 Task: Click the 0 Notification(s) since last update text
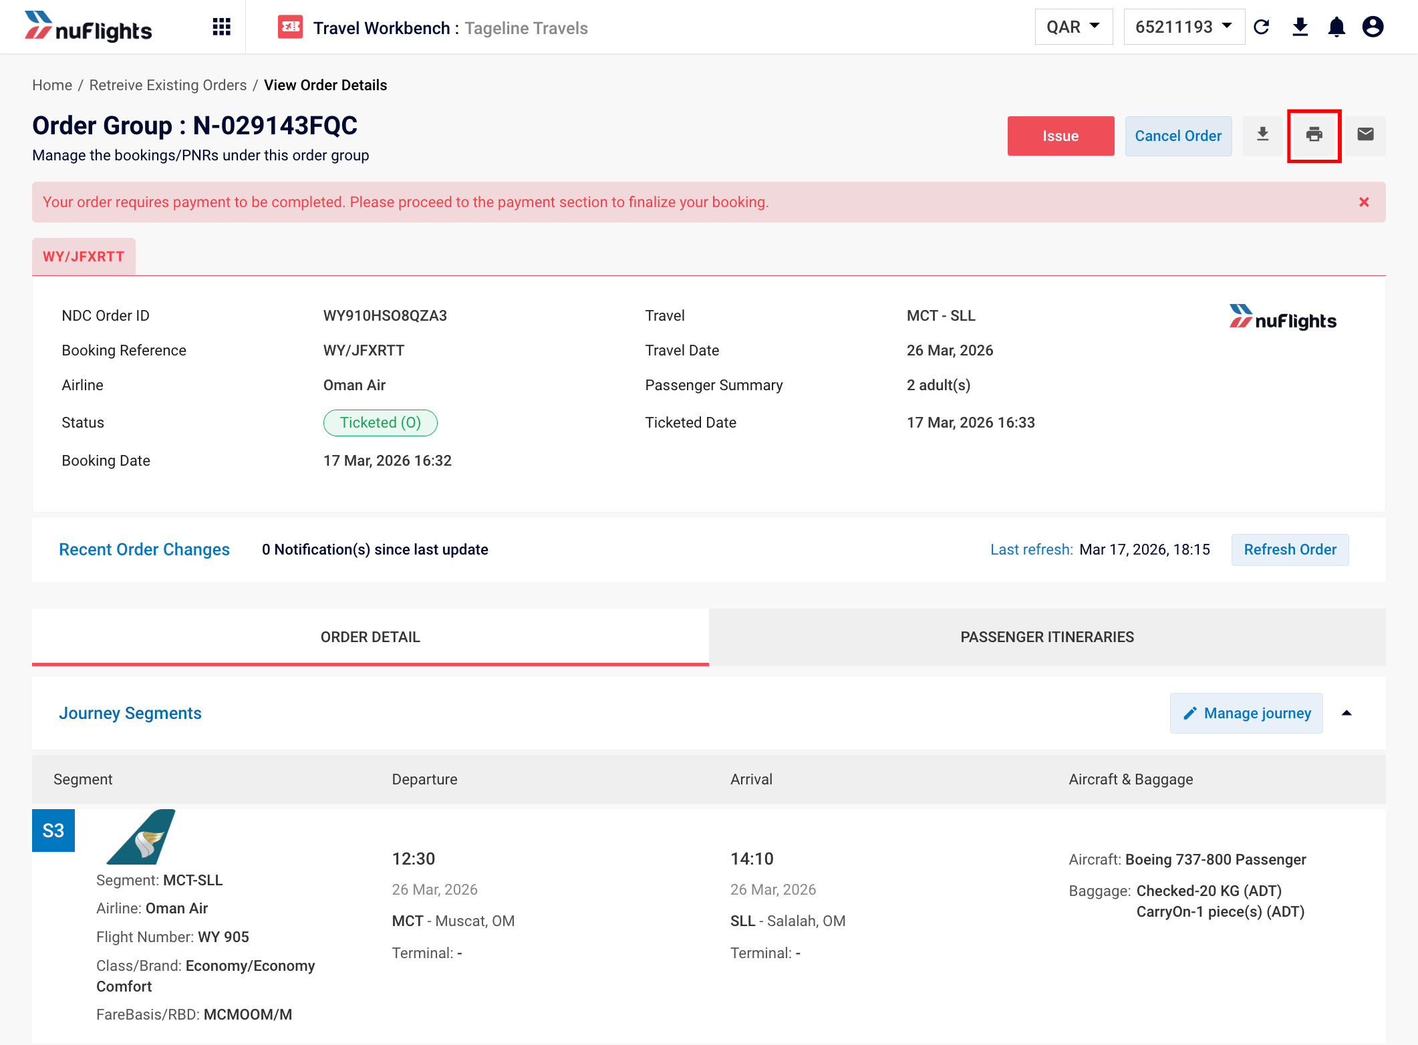(x=375, y=549)
